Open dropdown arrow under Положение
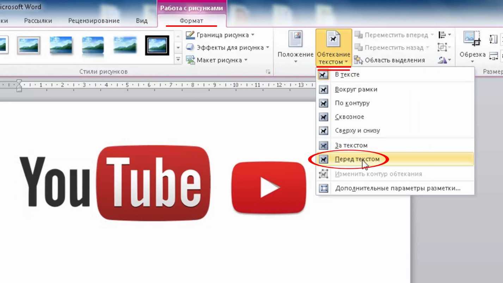 295,62
